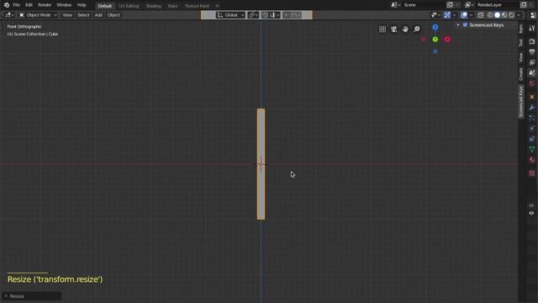Switch to the Bake workspace tab
The height and width of the screenshot is (303, 538).
click(172, 6)
